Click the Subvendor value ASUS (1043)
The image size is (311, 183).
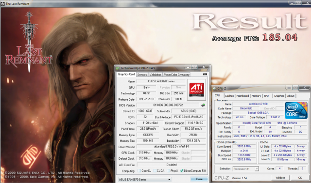189,111
